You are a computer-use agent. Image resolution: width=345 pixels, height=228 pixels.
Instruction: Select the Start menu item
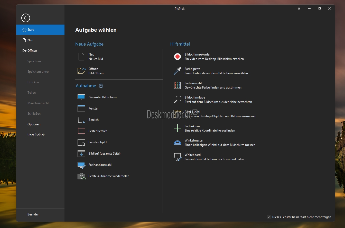point(40,30)
